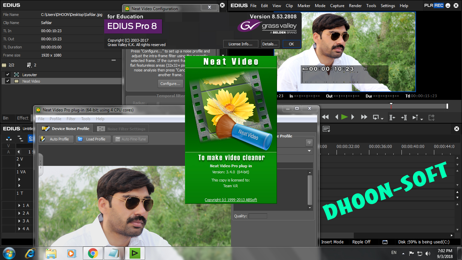Open the Windows Start menu
This screenshot has width=462, height=260.
tap(9, 253)
